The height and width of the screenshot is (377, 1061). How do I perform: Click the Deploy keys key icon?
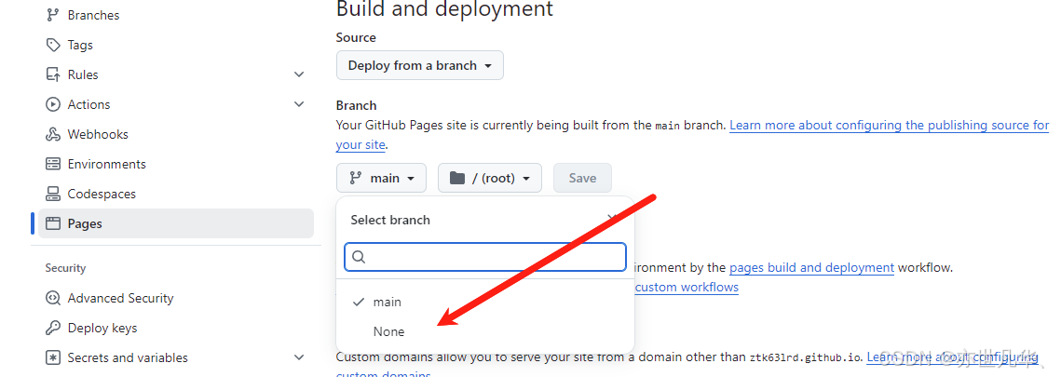pos(53,328)
